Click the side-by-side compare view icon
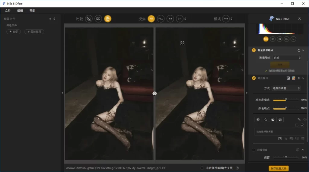This screenshot has height=172, width=309. [108, 19]
